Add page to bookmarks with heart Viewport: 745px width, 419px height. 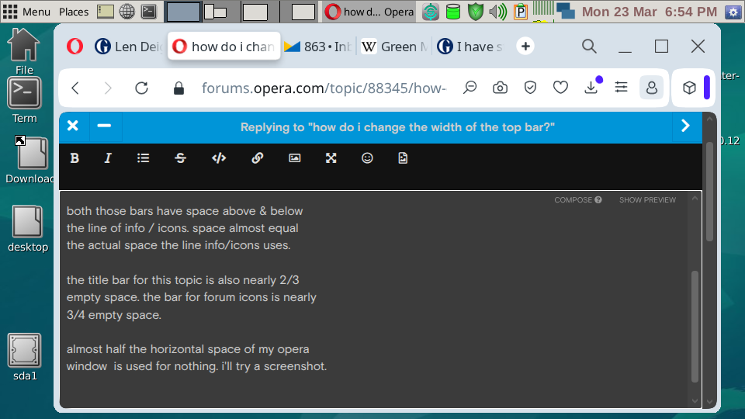coord(560,88)
